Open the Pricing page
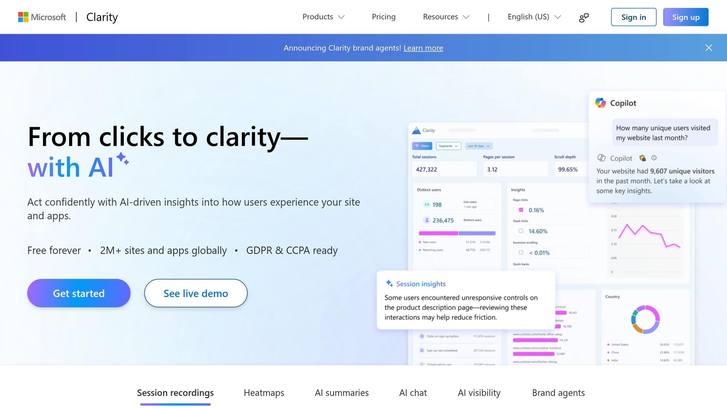Image resolution: width=727 pixels, height=409 pixels. (x=383, y=17)
